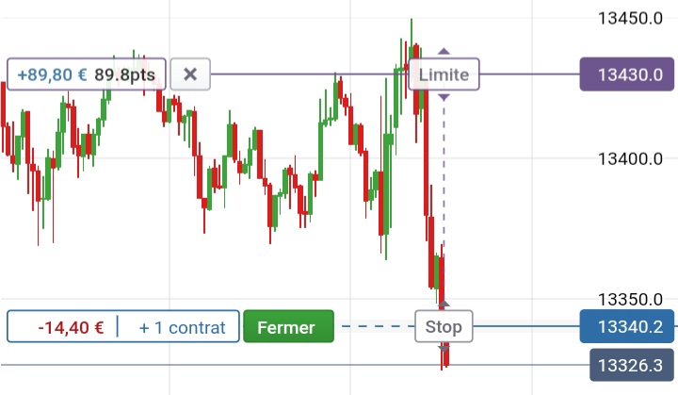
Task: Click the up arrow above Limite handle
Action: 444,52
